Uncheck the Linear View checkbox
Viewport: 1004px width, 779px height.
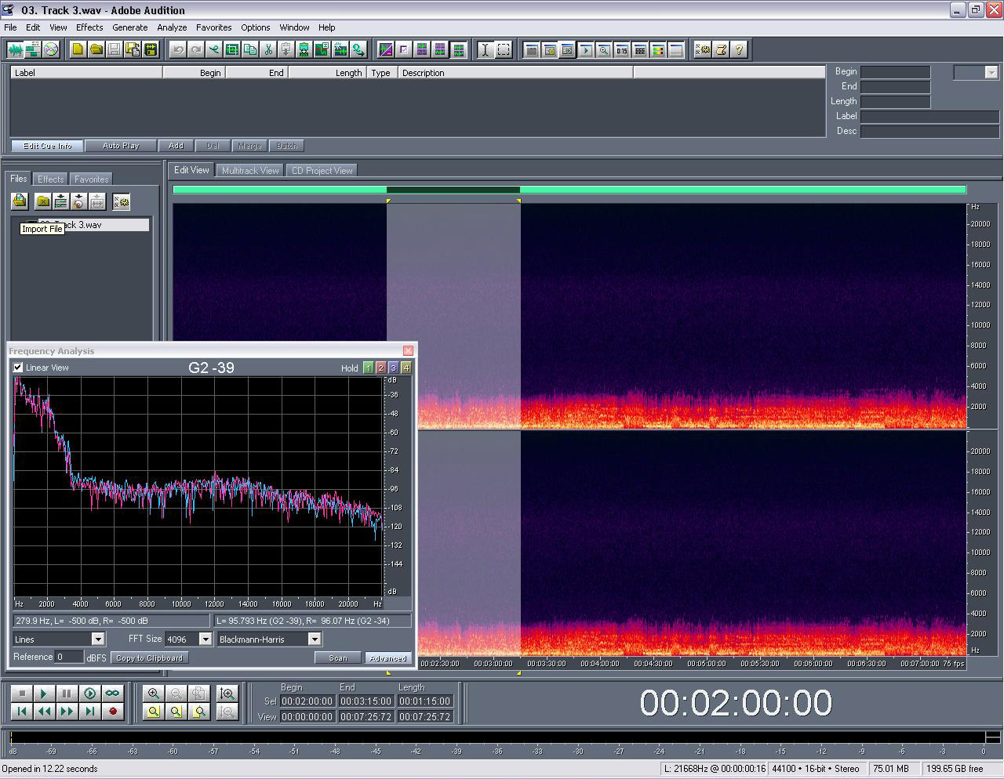click(17, 367)
